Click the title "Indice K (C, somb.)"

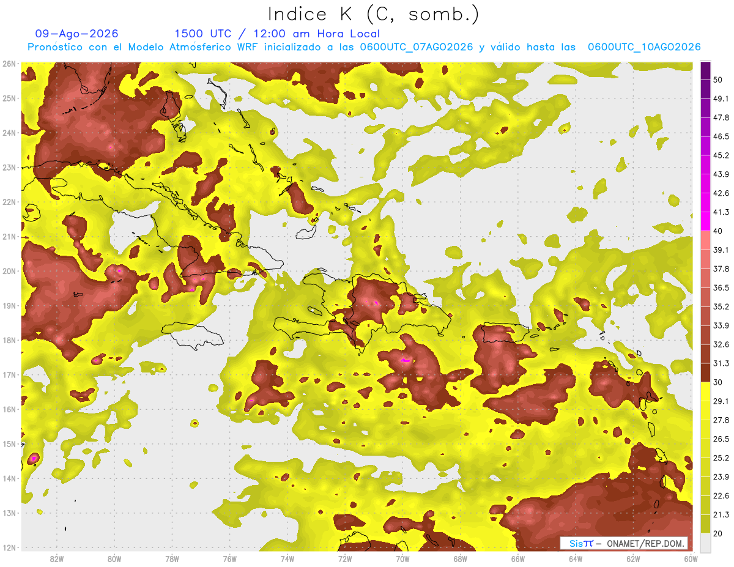pos(374,15)
